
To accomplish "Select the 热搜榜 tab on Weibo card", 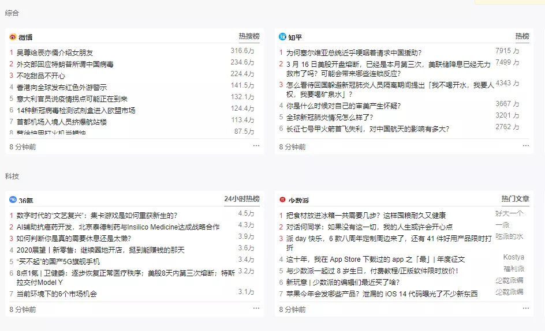I will [x=249, y=36].
